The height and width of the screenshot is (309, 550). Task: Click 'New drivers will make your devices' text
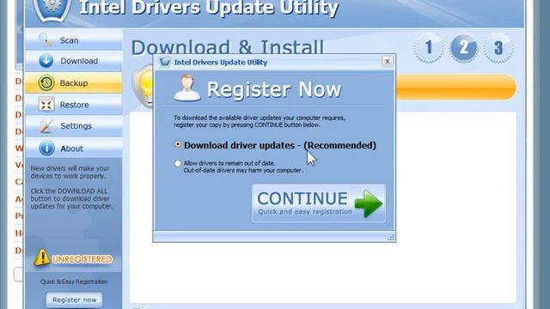click(70, 172)
